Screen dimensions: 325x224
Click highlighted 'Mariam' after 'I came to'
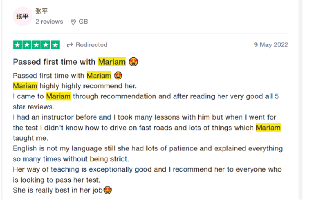(58, 96)
